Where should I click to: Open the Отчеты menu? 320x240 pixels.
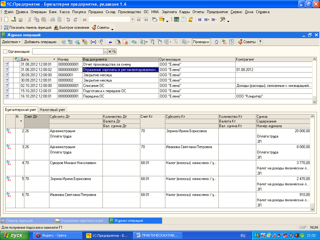tap(198, 12)
